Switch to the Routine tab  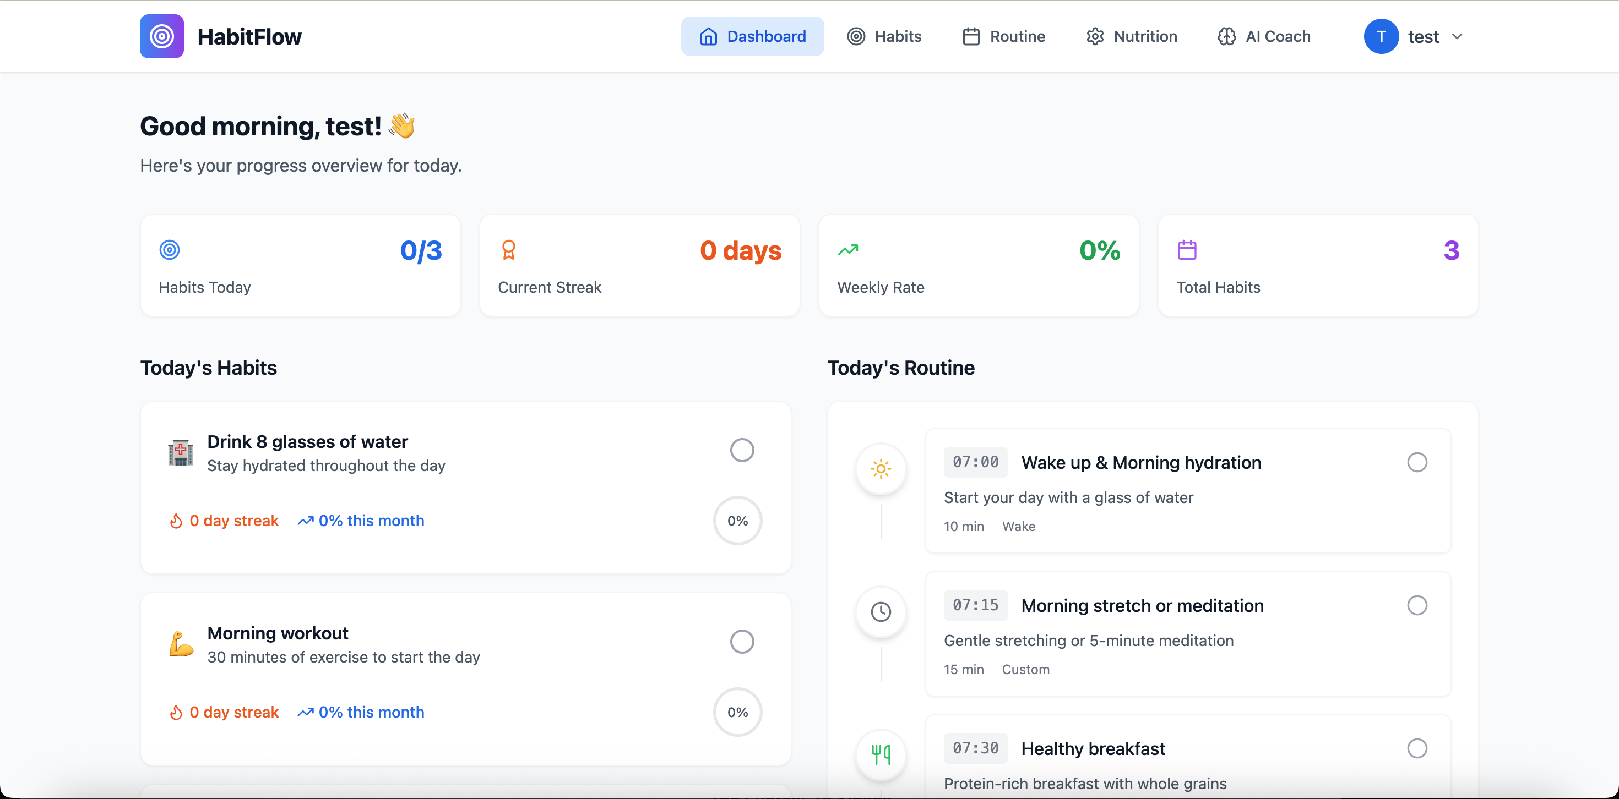point(1004,36)
